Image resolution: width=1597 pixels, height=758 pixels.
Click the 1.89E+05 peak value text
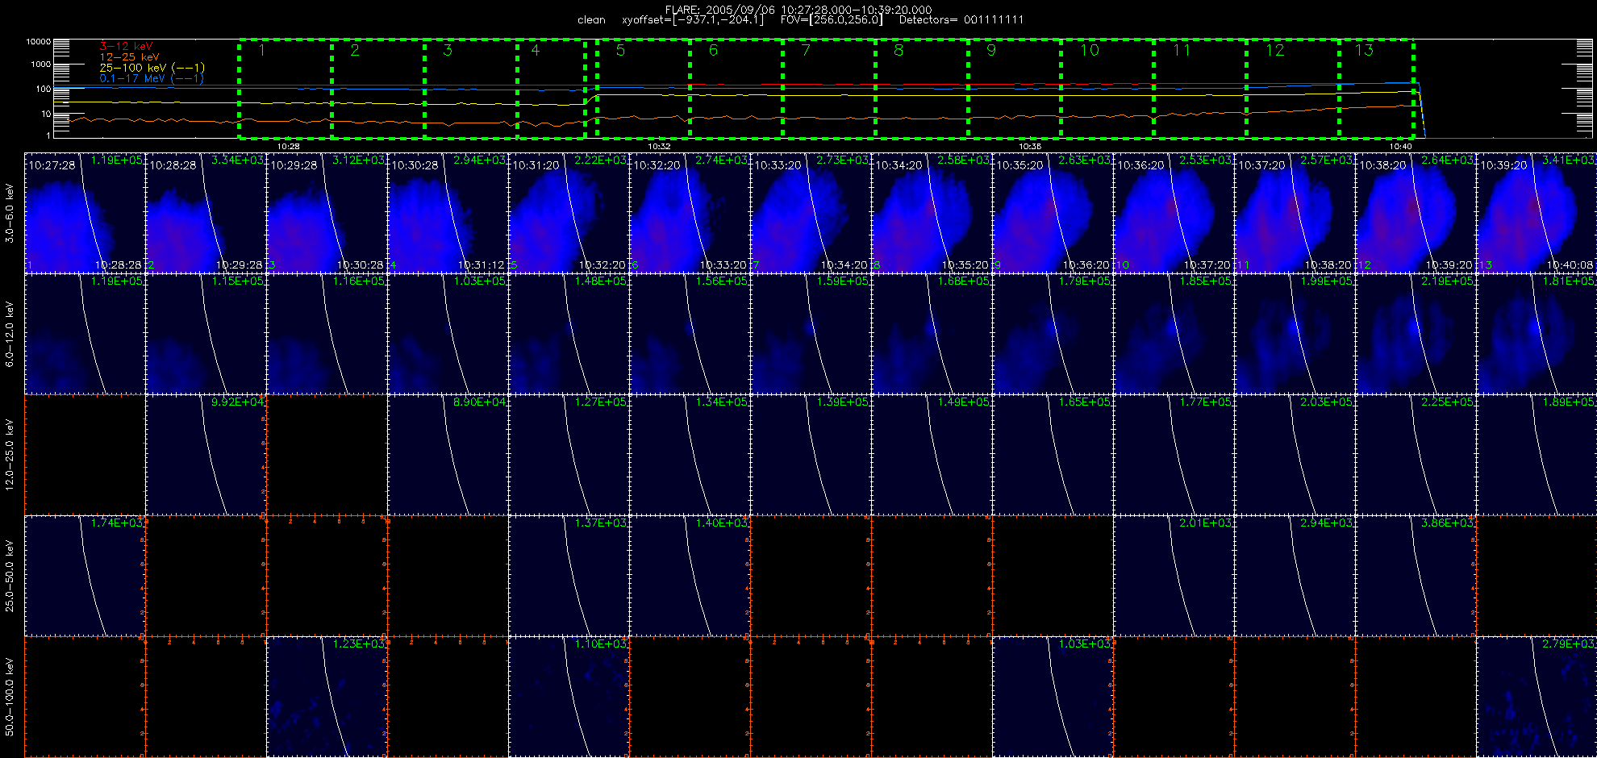coord(1568,402)
